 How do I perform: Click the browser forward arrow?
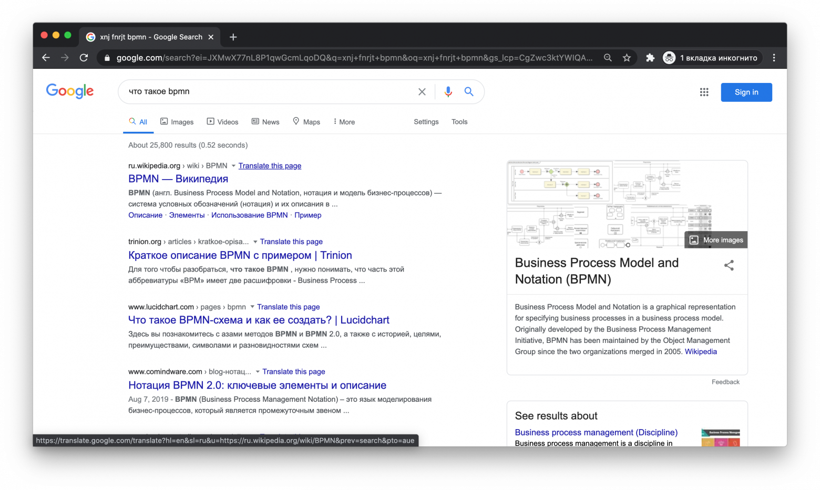[x=65, y=58]
